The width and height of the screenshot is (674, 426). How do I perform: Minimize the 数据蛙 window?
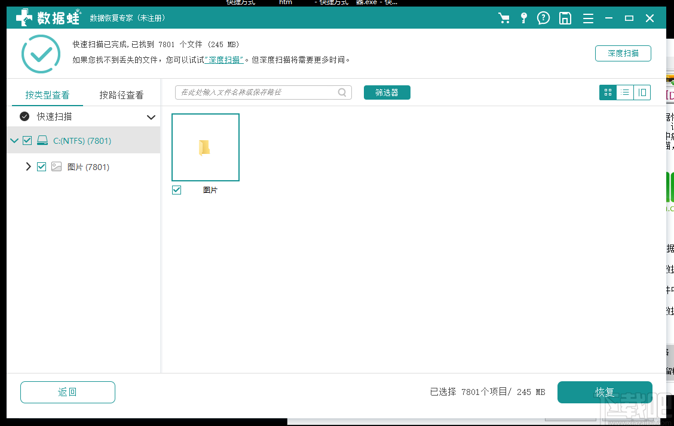pyautogui.click(x=609, y=18)
